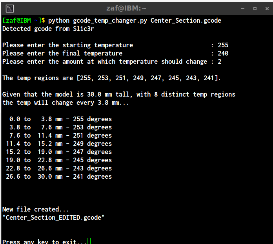Click the zaf@IBM:~ window title

coord(126,8)
